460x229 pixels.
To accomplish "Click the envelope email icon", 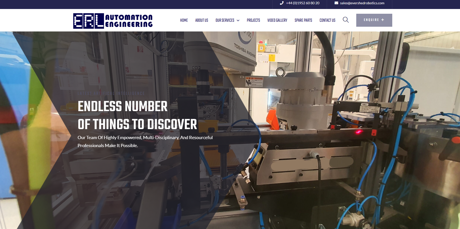I will tap(336, 3).
